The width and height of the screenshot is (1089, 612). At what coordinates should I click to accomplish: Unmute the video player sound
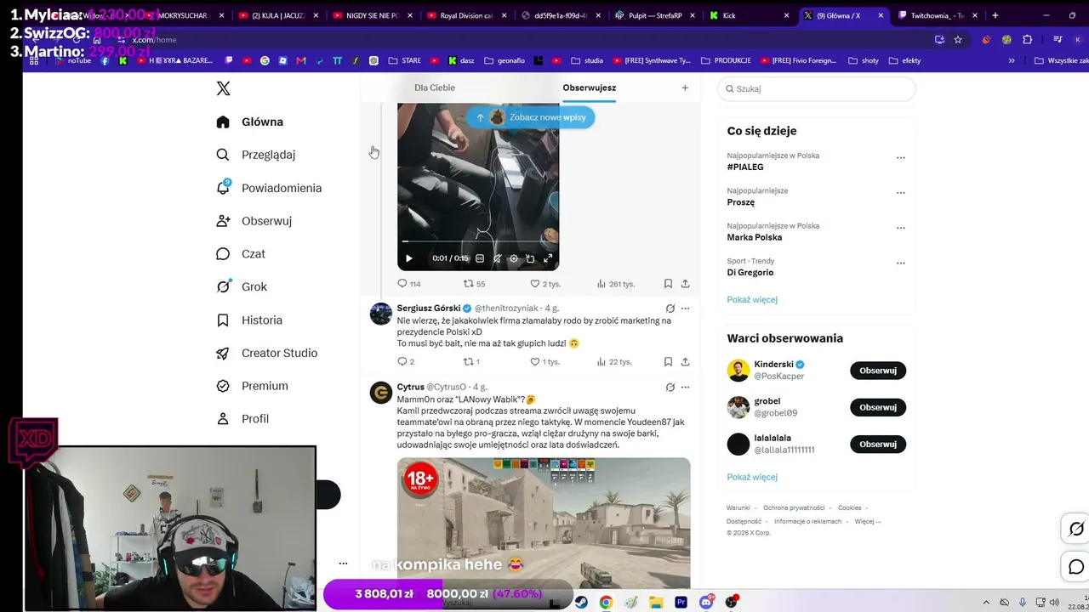pyautogui.click(x=497, y=258)
